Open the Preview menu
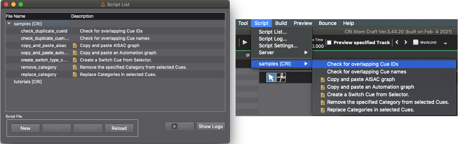Screen dimensions: 458x144 tap(303, 23)
